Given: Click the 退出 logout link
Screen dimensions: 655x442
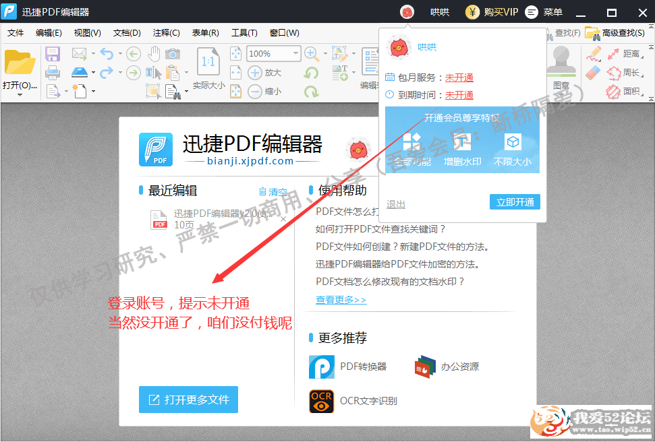Looking at the screenshot, I should pyautogui.click(x=395, y=204).
